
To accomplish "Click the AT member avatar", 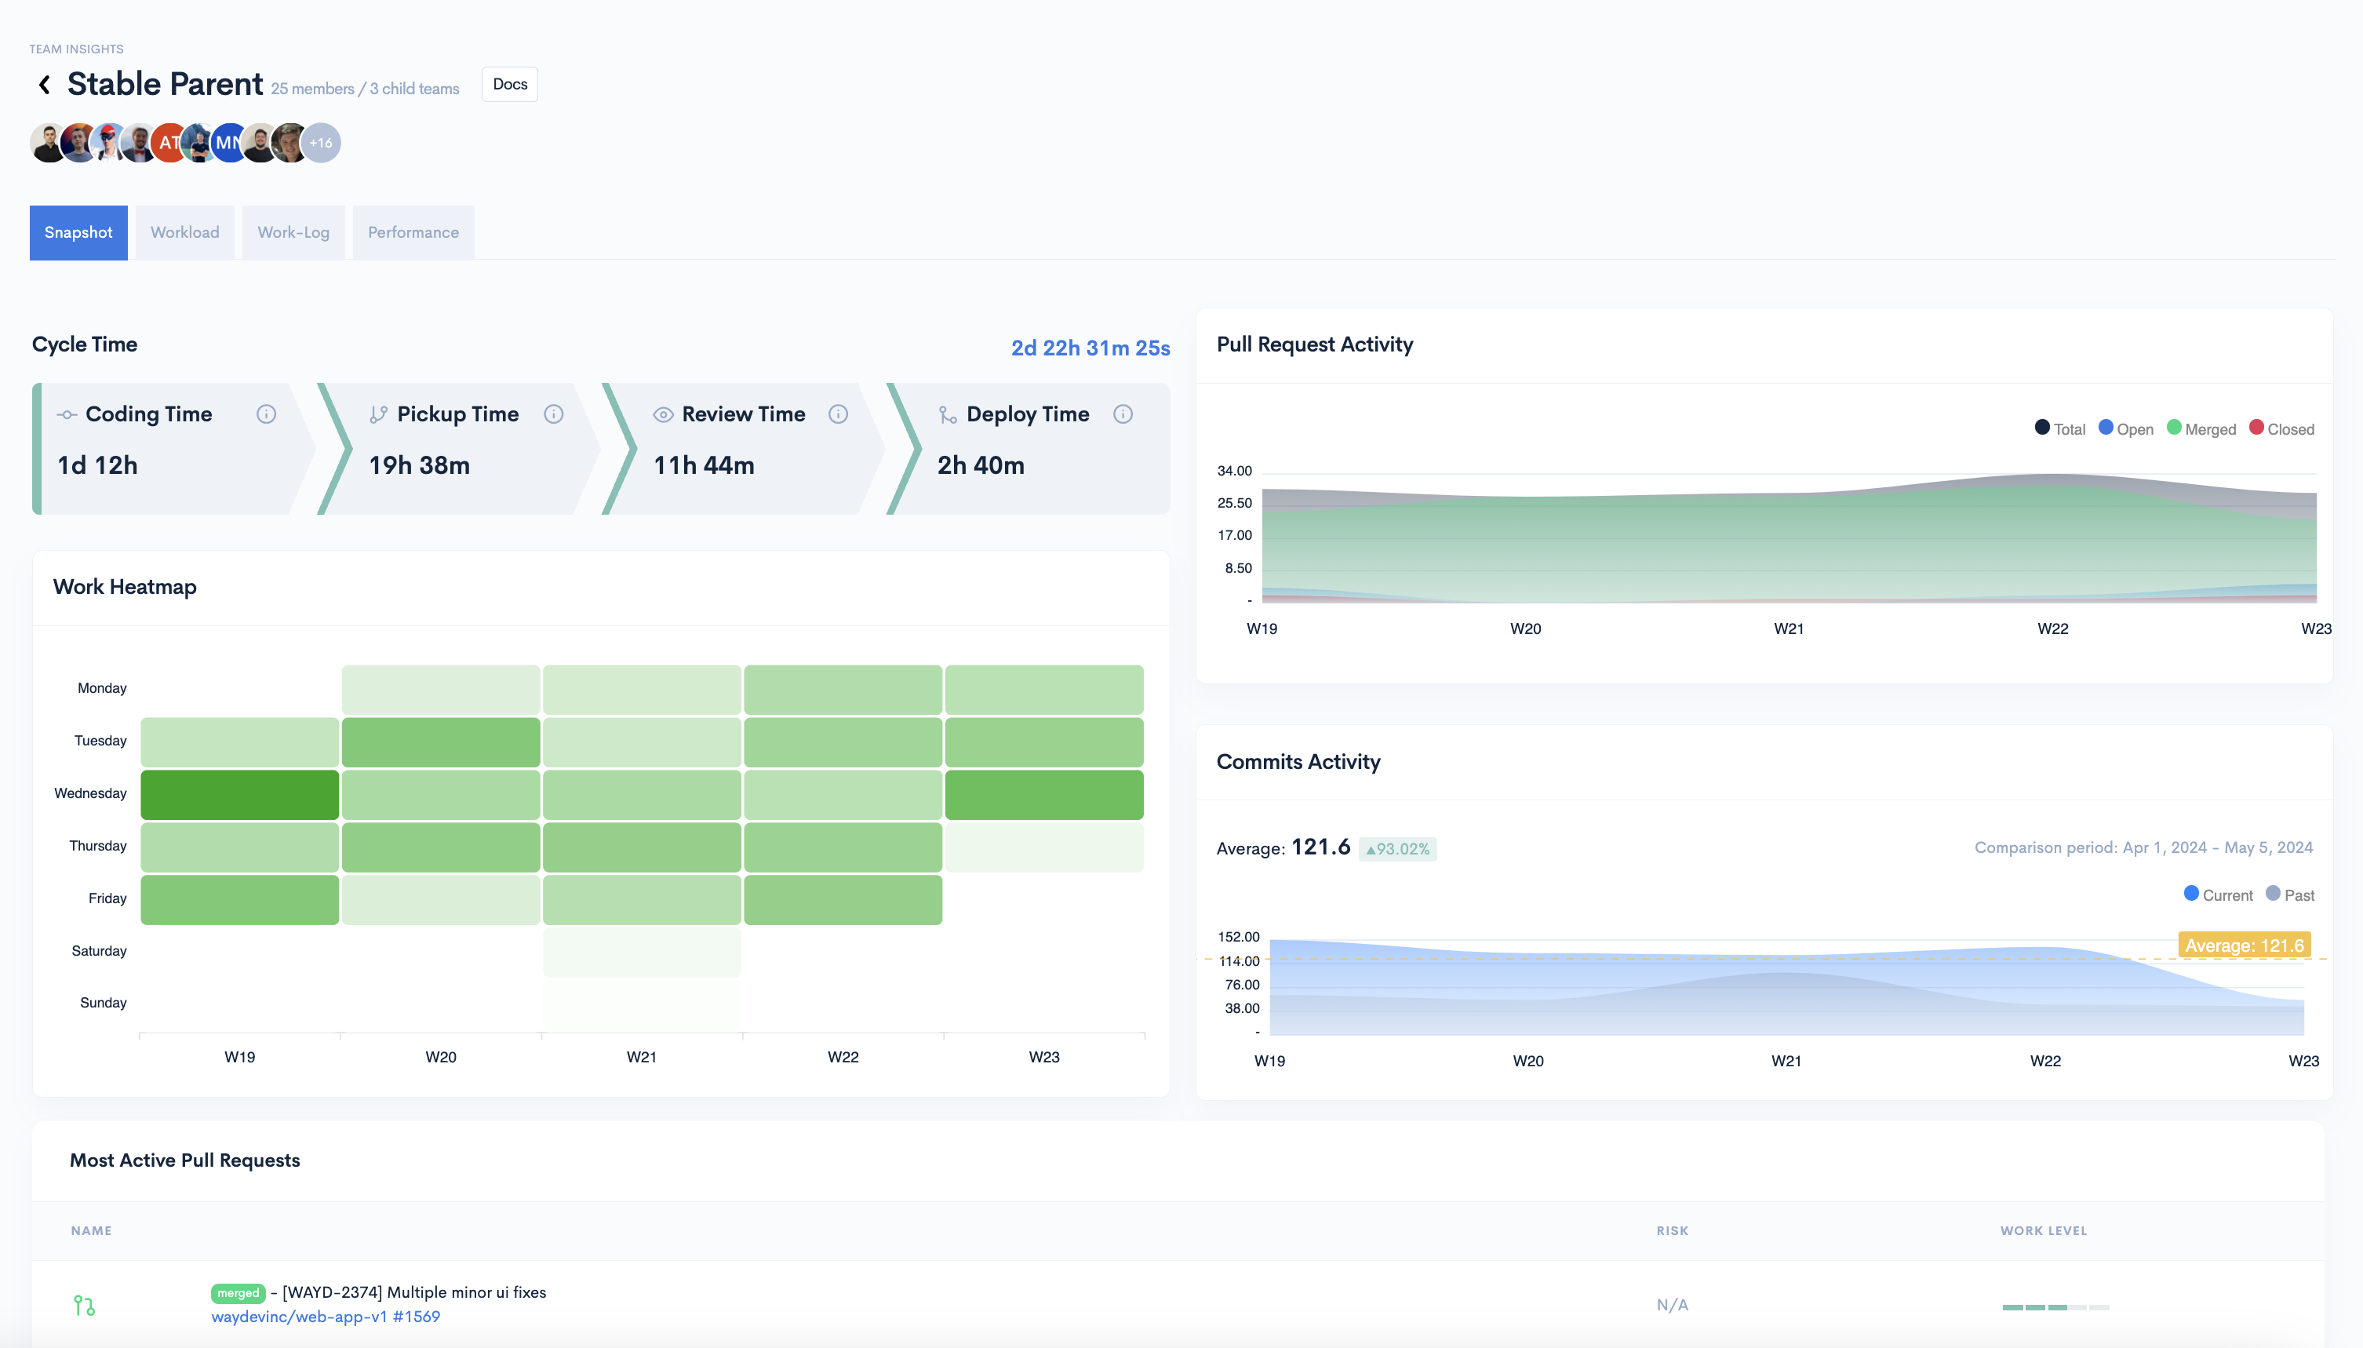I will point(169,143).
